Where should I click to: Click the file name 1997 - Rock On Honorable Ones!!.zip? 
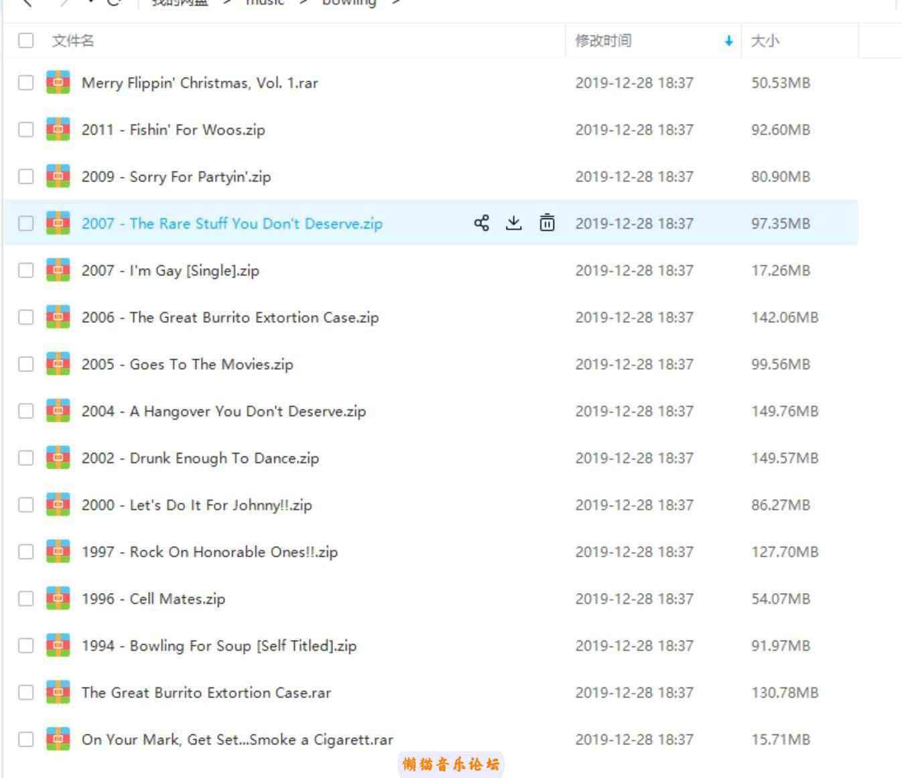tap(210, 552)
